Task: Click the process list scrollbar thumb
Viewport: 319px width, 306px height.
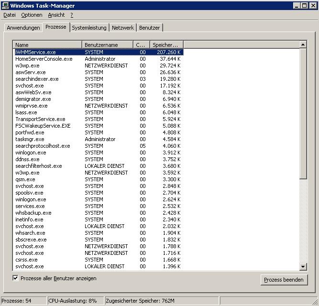Action: 303,113
